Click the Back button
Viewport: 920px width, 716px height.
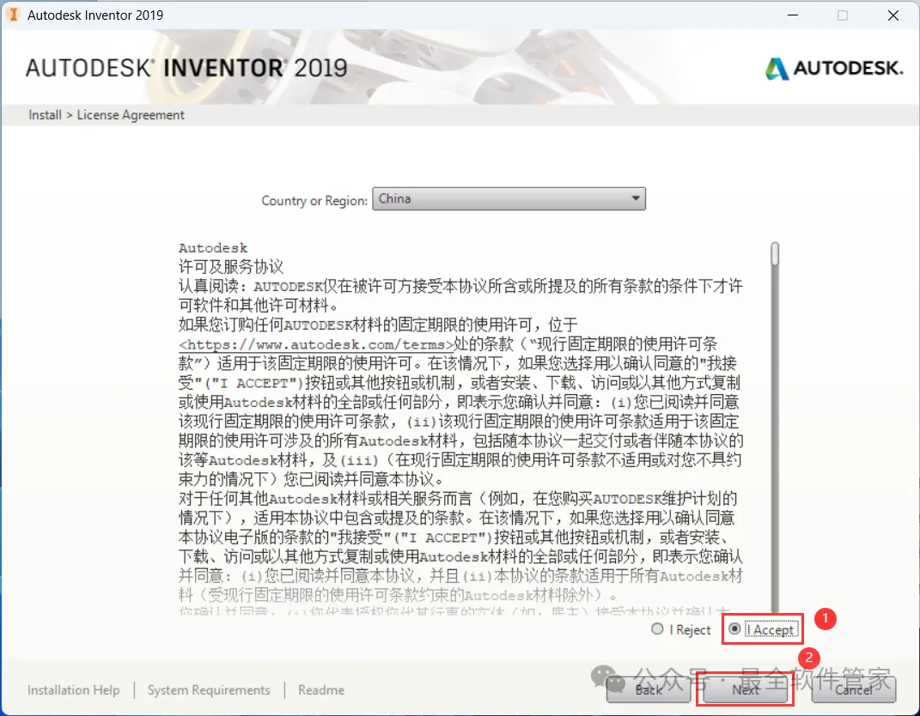(x=649, y=689)
